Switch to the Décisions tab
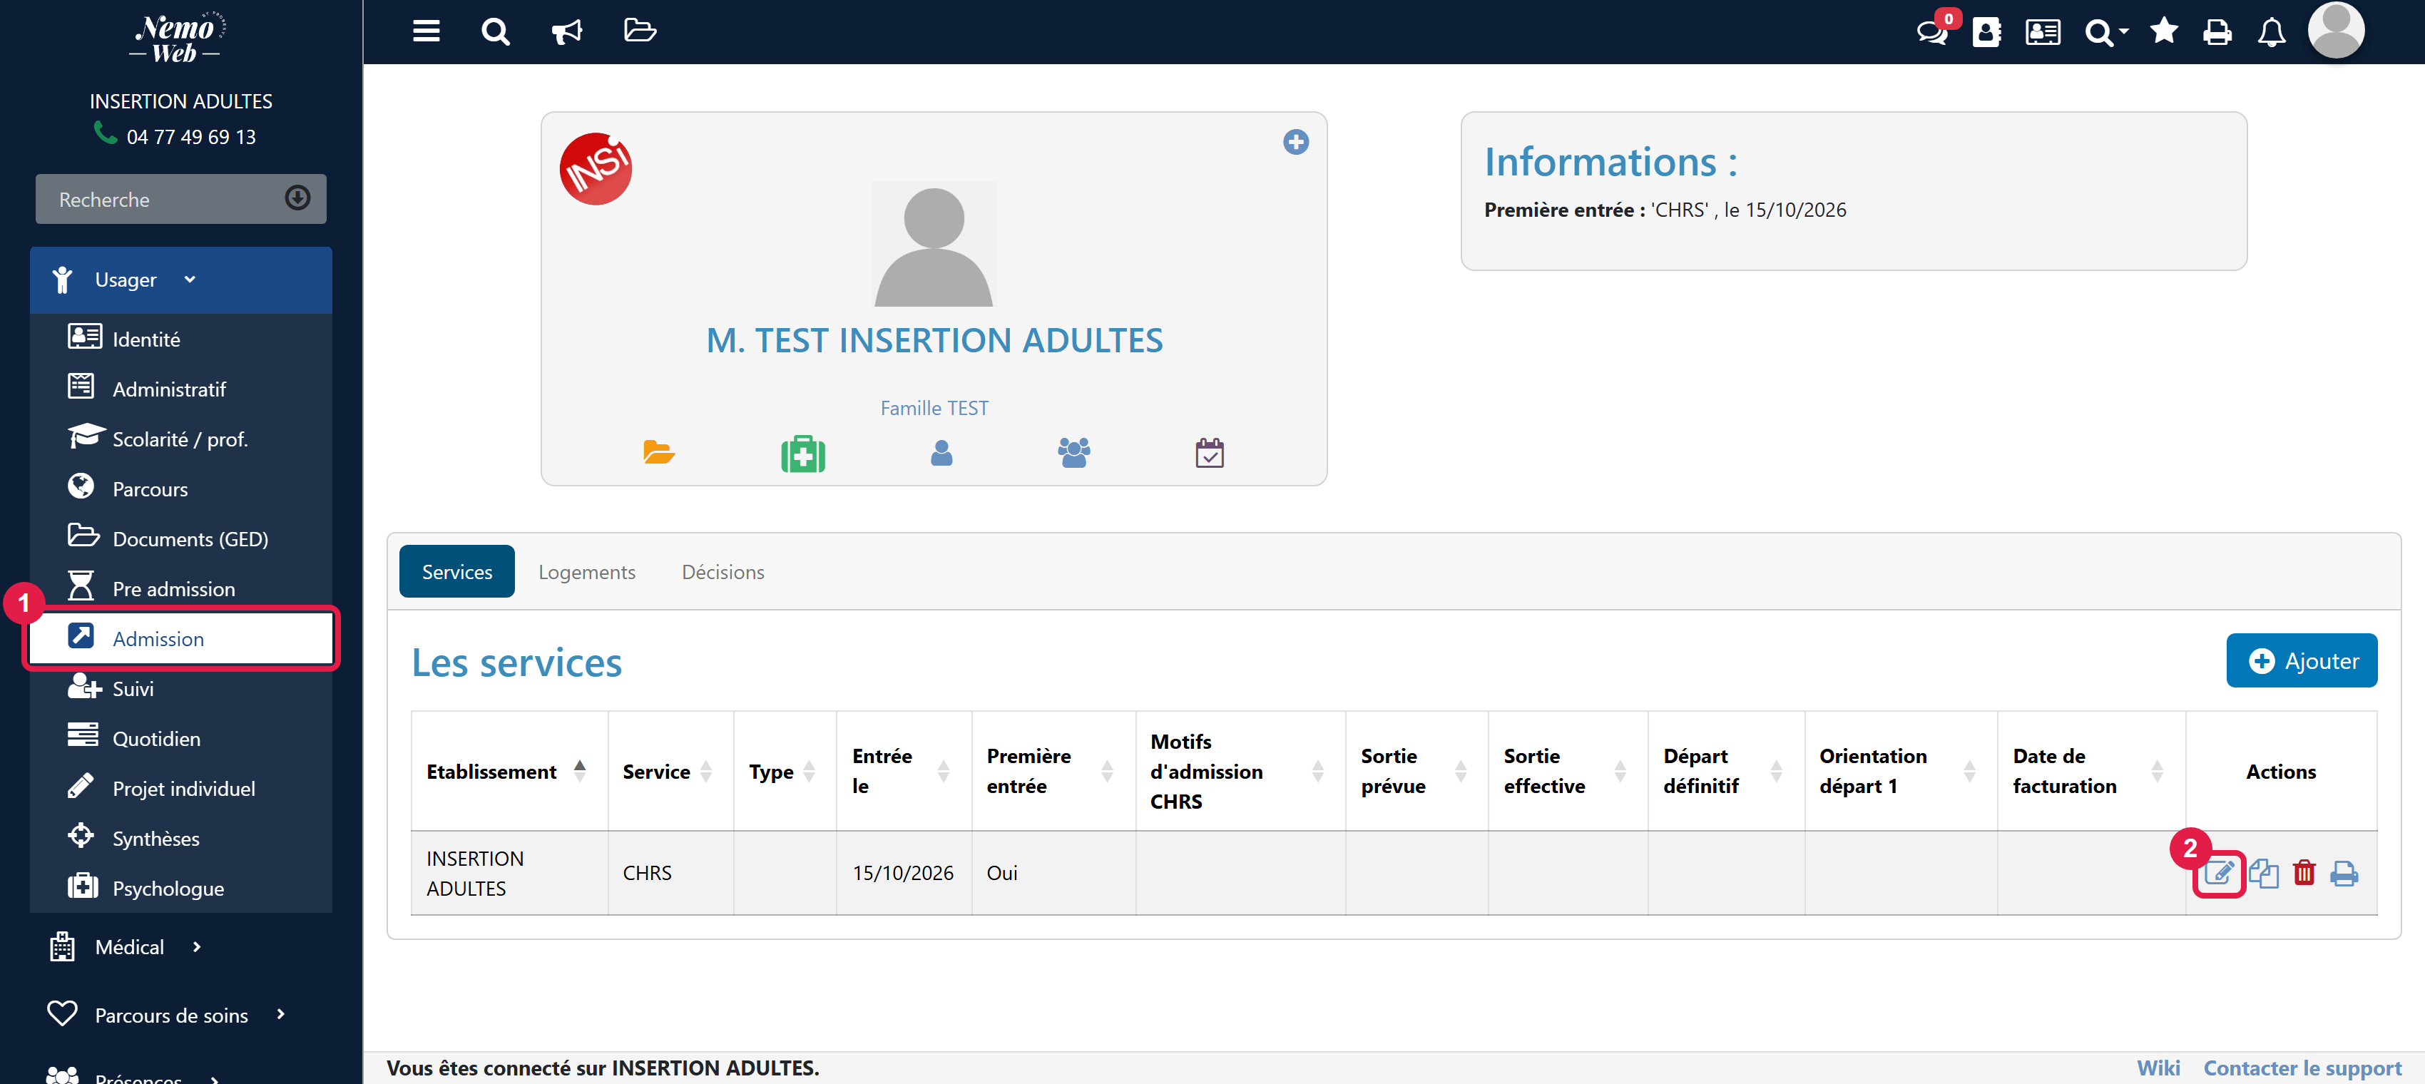 click(x=723, y=572)
